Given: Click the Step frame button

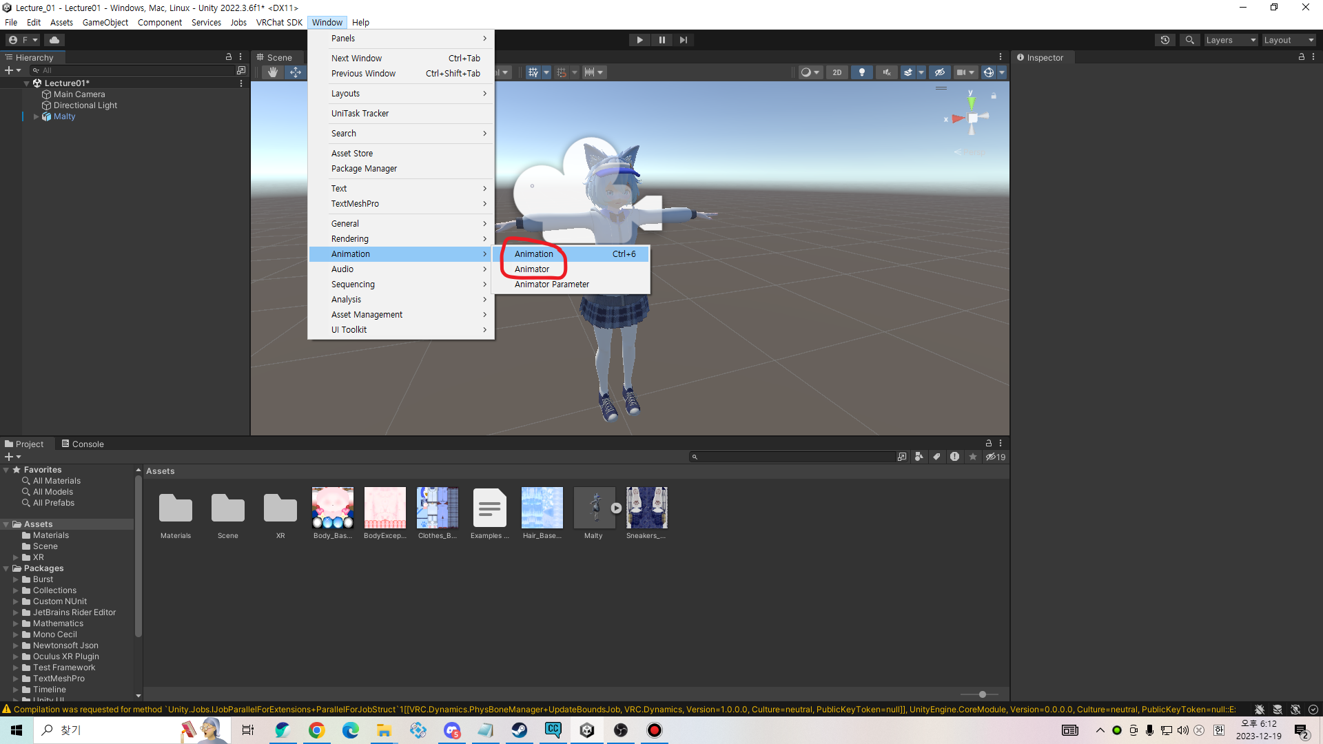Looking at the screenshot, I should [683, 40].
